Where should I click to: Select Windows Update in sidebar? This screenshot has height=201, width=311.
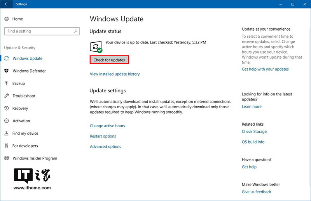click(27, 59)
